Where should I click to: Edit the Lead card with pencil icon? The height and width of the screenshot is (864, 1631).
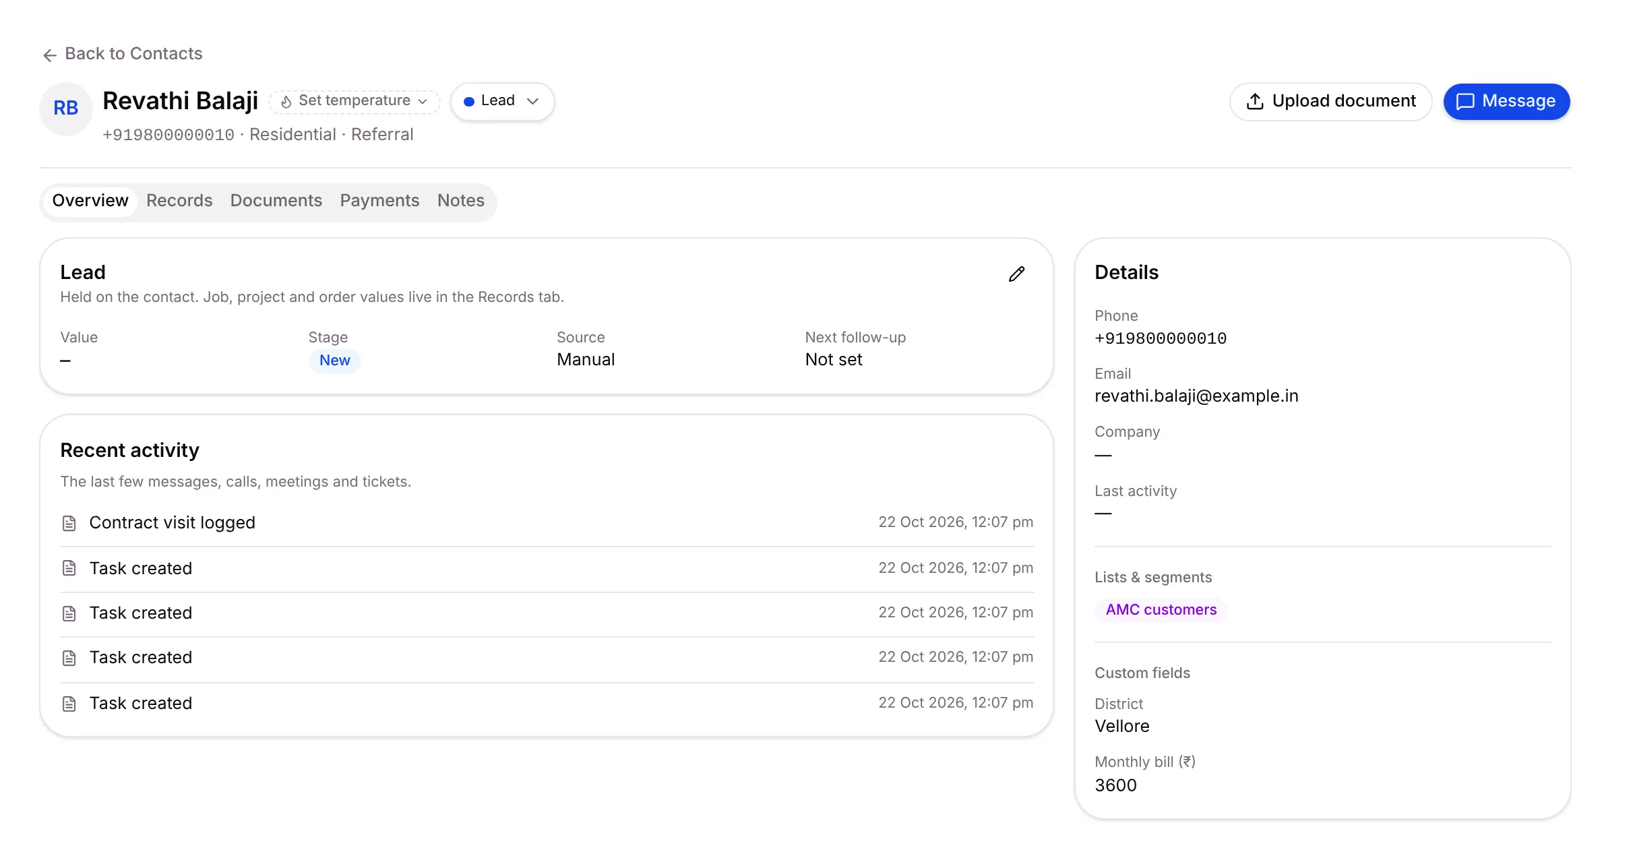click(1016, 274)
